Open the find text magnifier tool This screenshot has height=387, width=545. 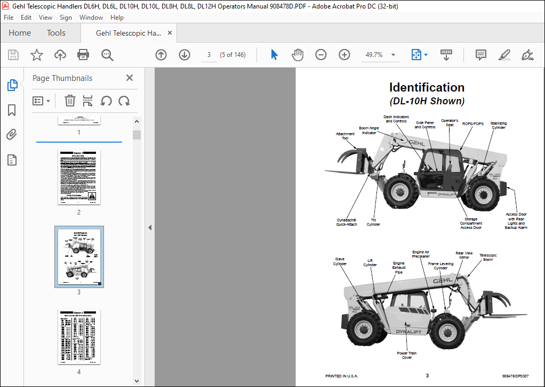coord(107,55)
